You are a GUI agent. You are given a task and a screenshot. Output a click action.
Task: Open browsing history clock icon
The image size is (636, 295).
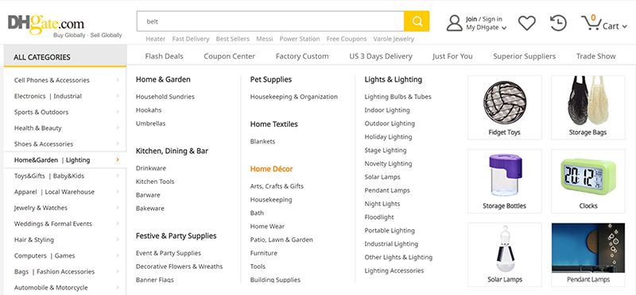pyautogui.click(x=558, y=23)
